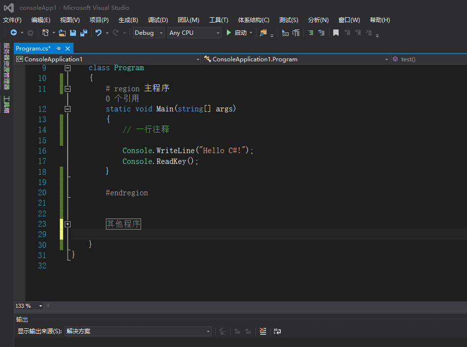Toggle word wrap in the Output panel
The image size is (467, 347).
[x=277, y=331]
